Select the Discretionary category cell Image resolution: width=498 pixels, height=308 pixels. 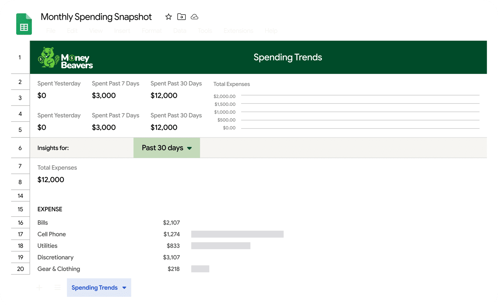coord(55,257)
